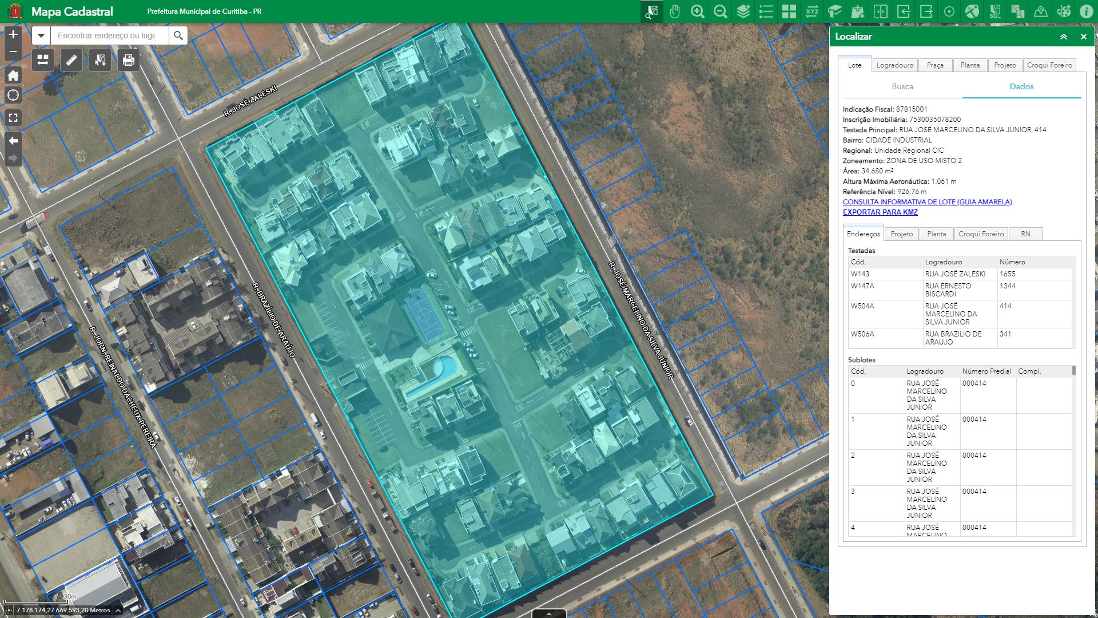
Task: Click the W506A Rua Brazilio de Araujo row
Action: point(960,338)
